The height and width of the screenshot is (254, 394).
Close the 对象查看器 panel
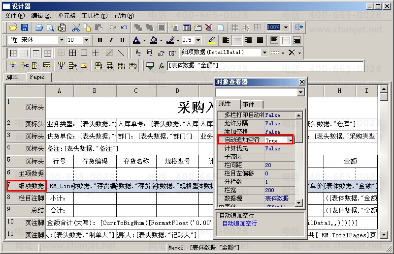[302, 82]
